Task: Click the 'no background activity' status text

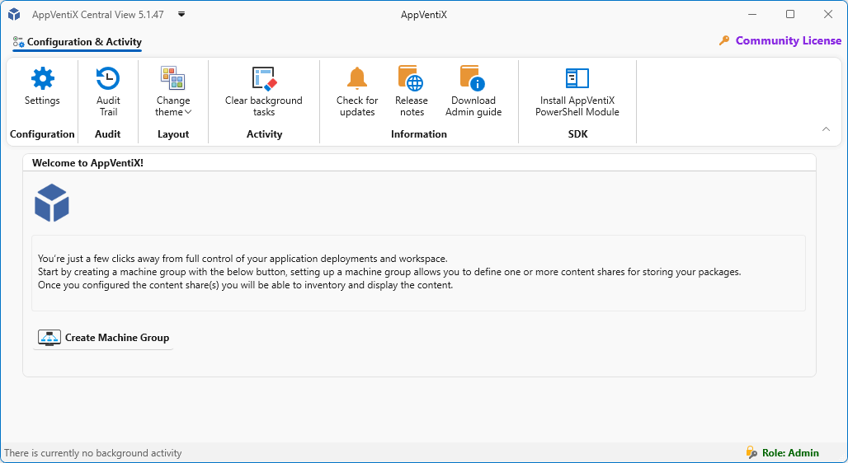Action: pos(93,453)
